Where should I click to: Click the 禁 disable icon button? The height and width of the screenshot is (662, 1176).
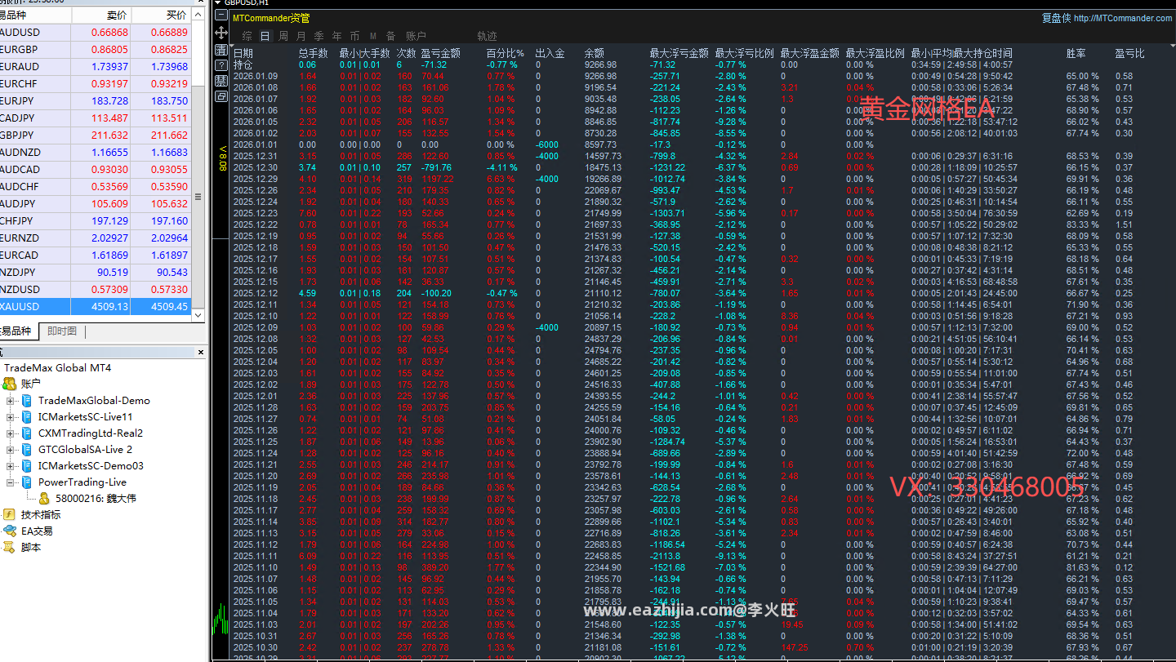[x=220, y=80]
